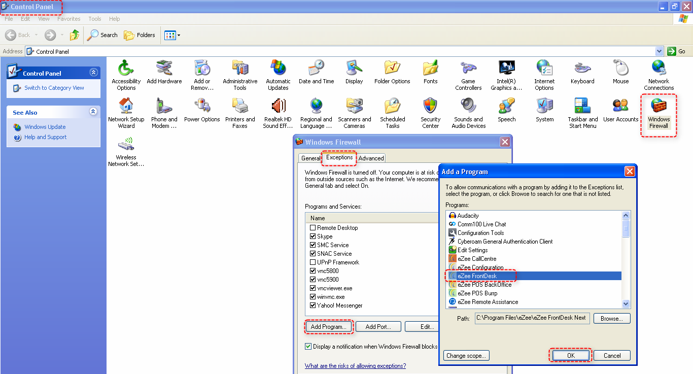Uncheck winvnc.exe exception checkbox
This screenshot has height=374, width=693.
pos(313,297)
